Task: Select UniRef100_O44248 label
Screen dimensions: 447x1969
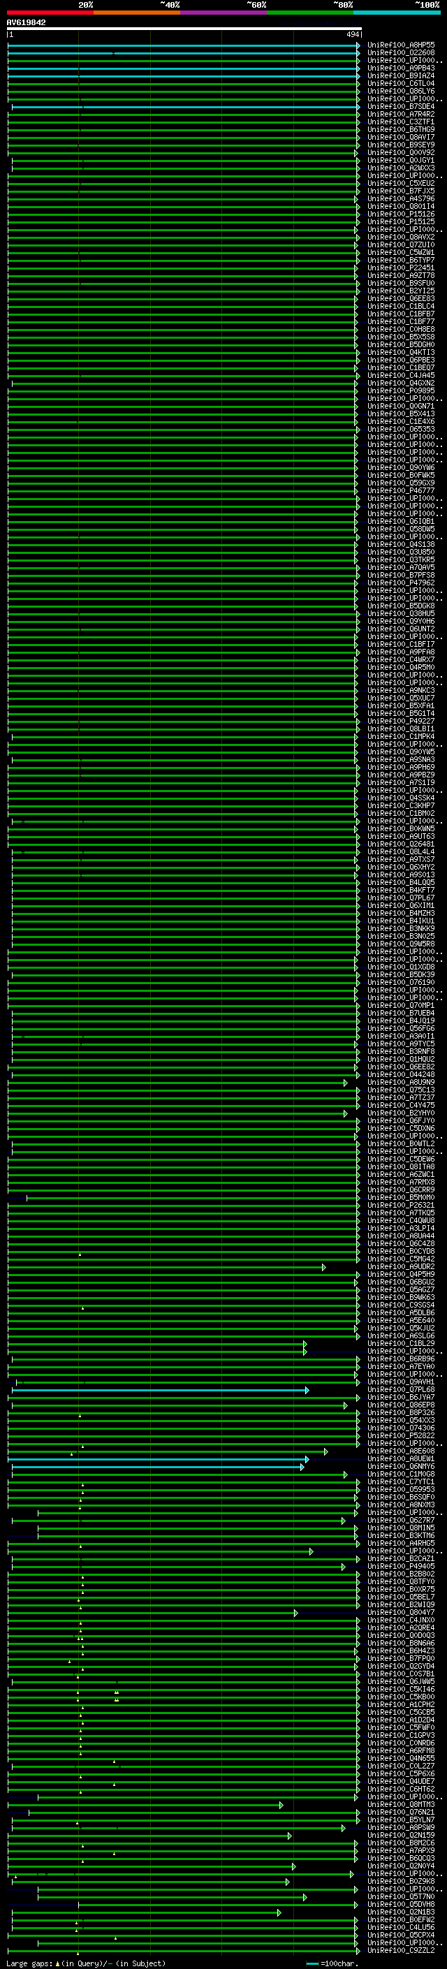Action: pos(401,1075)
